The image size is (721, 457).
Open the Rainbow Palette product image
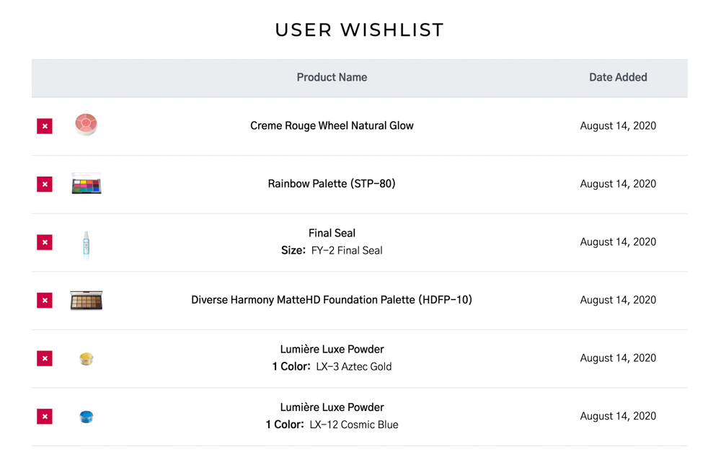[x=87, y=183]
